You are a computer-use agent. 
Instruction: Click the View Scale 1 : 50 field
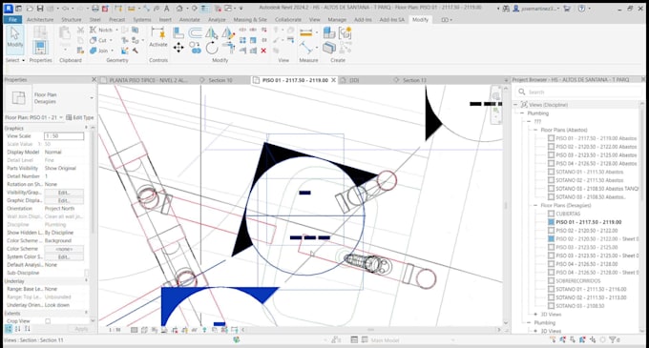(64, 136)
